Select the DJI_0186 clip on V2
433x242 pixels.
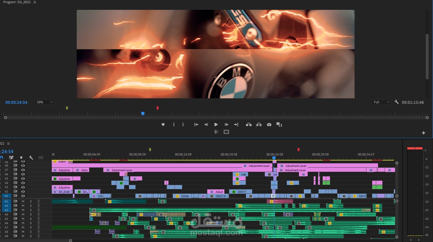coord(62,192)
